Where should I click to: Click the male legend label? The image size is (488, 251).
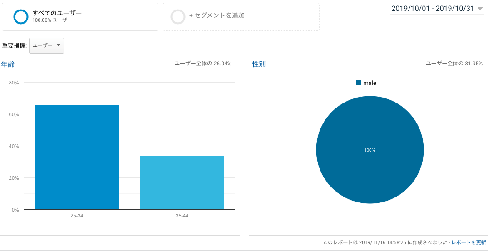click(370, 83)
